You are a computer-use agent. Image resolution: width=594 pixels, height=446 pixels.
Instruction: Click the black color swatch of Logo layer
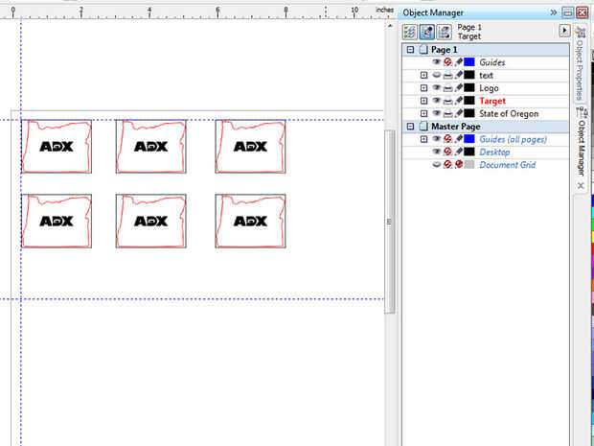(x=469, y=88)
